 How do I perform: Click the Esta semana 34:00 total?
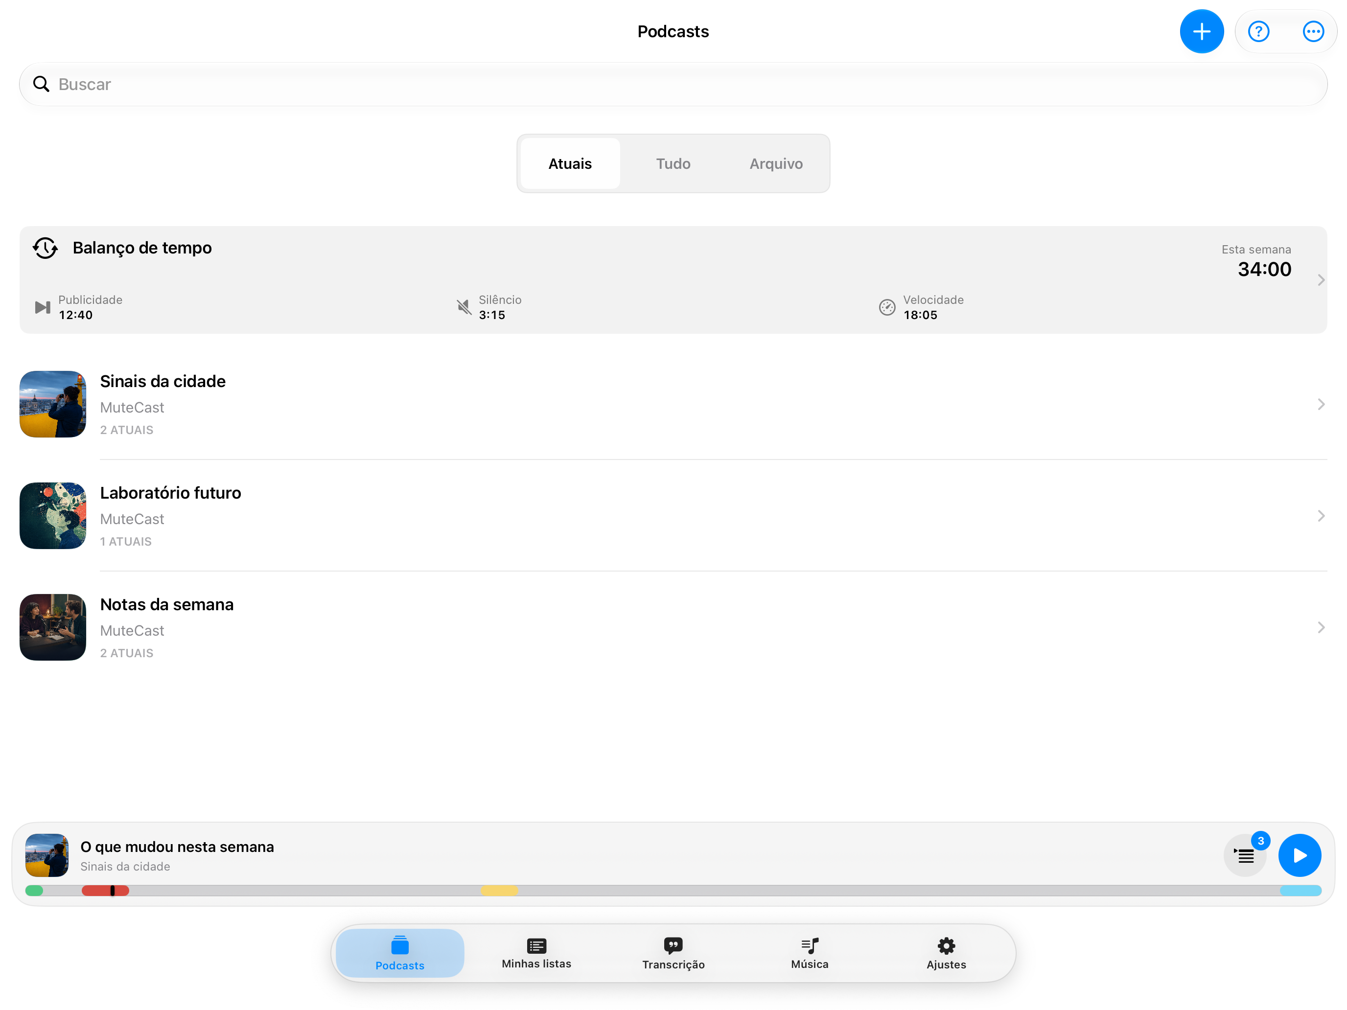point(1264,269)
